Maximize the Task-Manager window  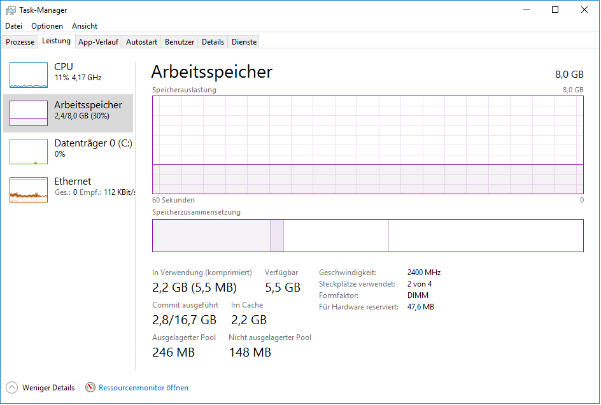pos(555,10)
